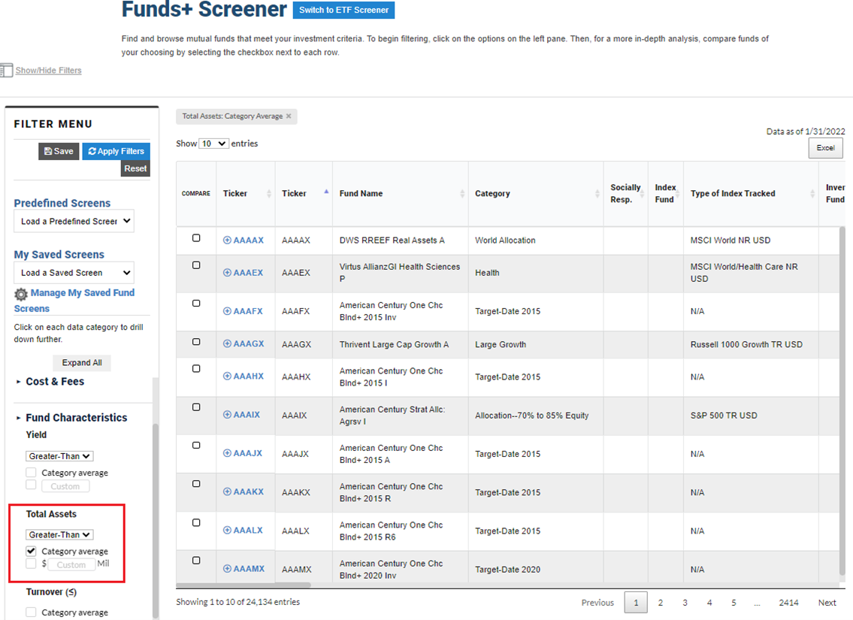The height and width of the screenshot is (620, 853).
Task: Open the Load a Saved Screen dropdown
Action: coord(74,273)
